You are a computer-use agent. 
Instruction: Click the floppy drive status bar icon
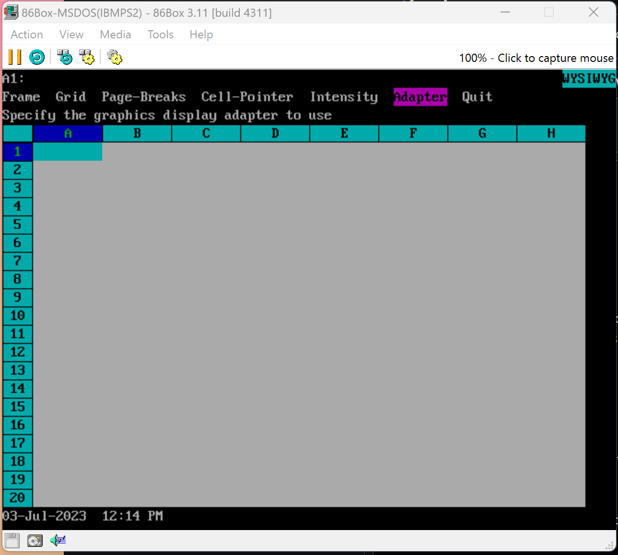click(11, 540)
